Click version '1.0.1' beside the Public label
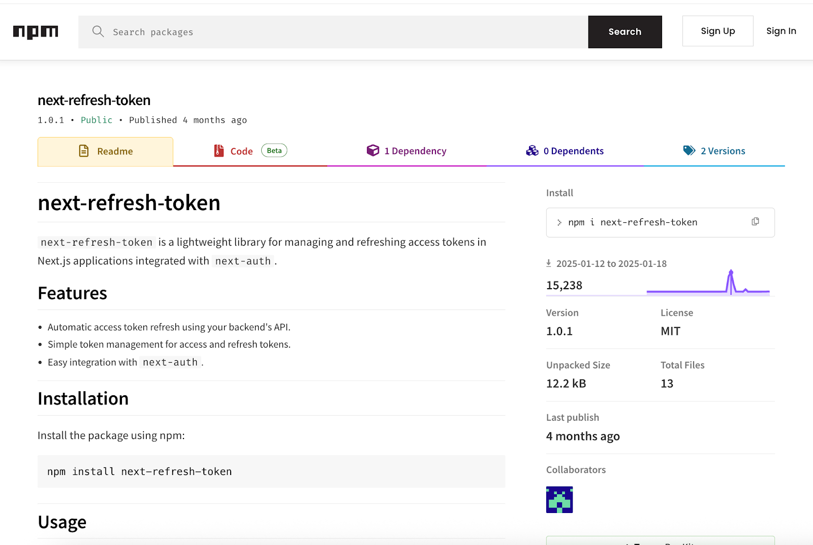 click(51, 120)
